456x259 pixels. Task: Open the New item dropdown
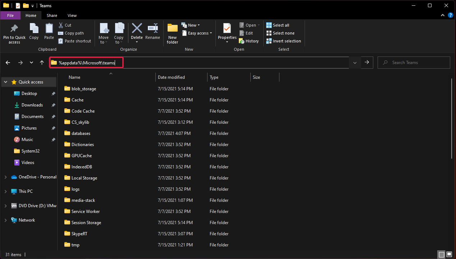click(x=191, y=25)
